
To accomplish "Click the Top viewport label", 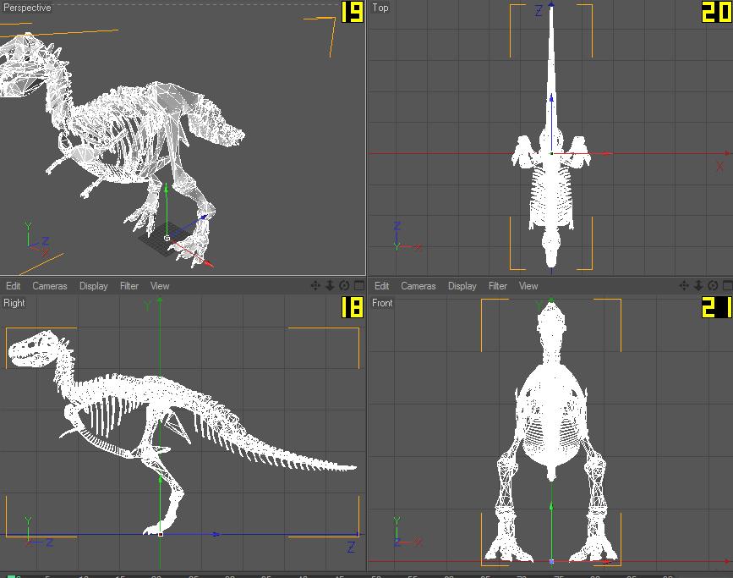I will [x=380, y=8].
